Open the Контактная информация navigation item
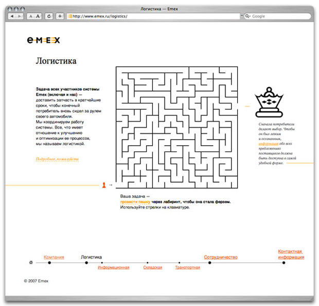Image resolution: width=319 pixels, height=306 pixels. tap(291, 254)
